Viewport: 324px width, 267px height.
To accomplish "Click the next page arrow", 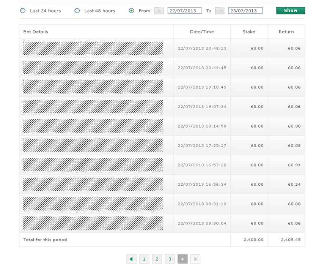I will 195,259.
